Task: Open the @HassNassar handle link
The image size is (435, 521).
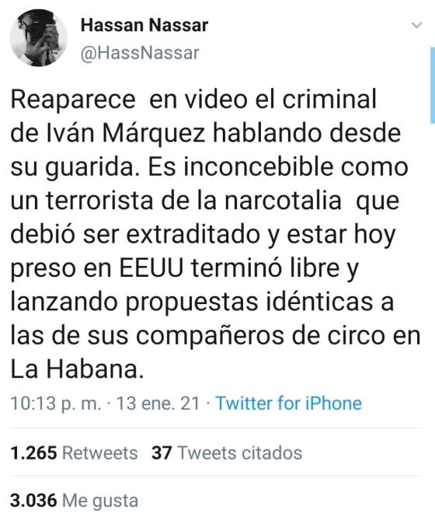Action: (x=140, y=53)
